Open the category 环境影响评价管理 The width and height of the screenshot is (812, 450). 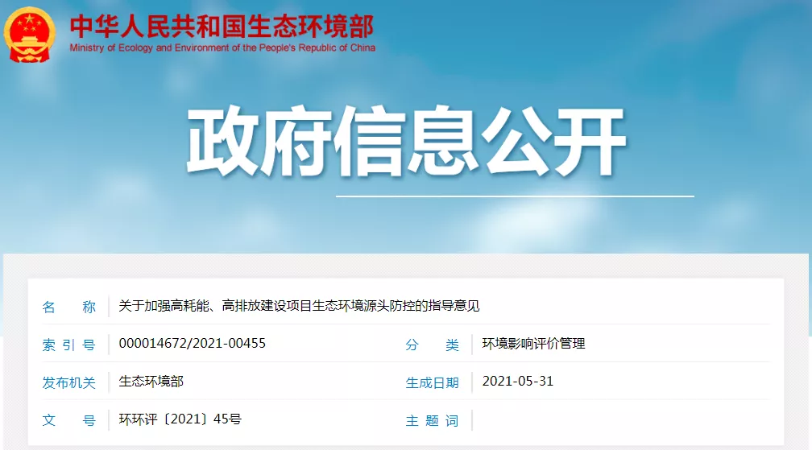coord(533,344)
